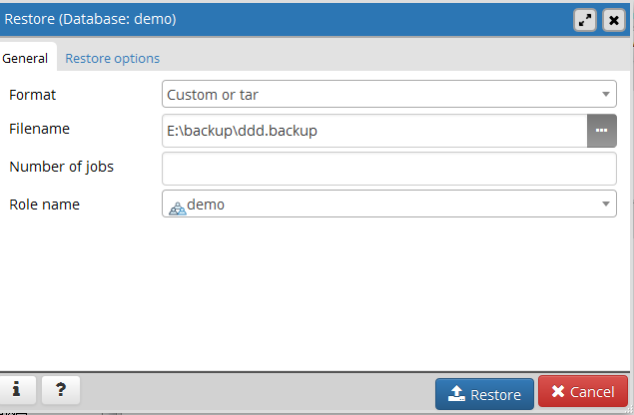Image resolution: width=634 pixels, height=415 pixels.
Task: Open the Role name dropdown showing demo
Action: coord(389,204)
